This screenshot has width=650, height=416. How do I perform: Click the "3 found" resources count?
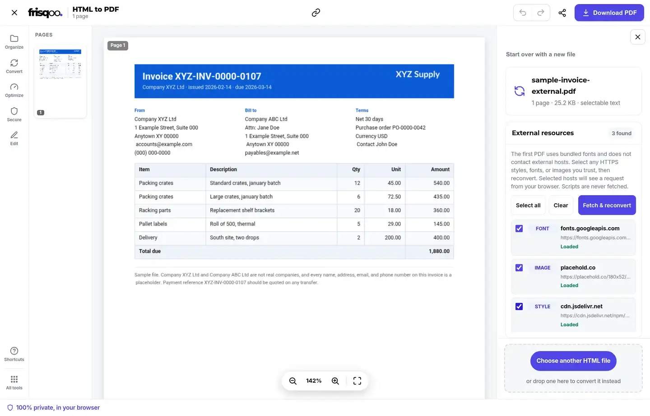622,133
